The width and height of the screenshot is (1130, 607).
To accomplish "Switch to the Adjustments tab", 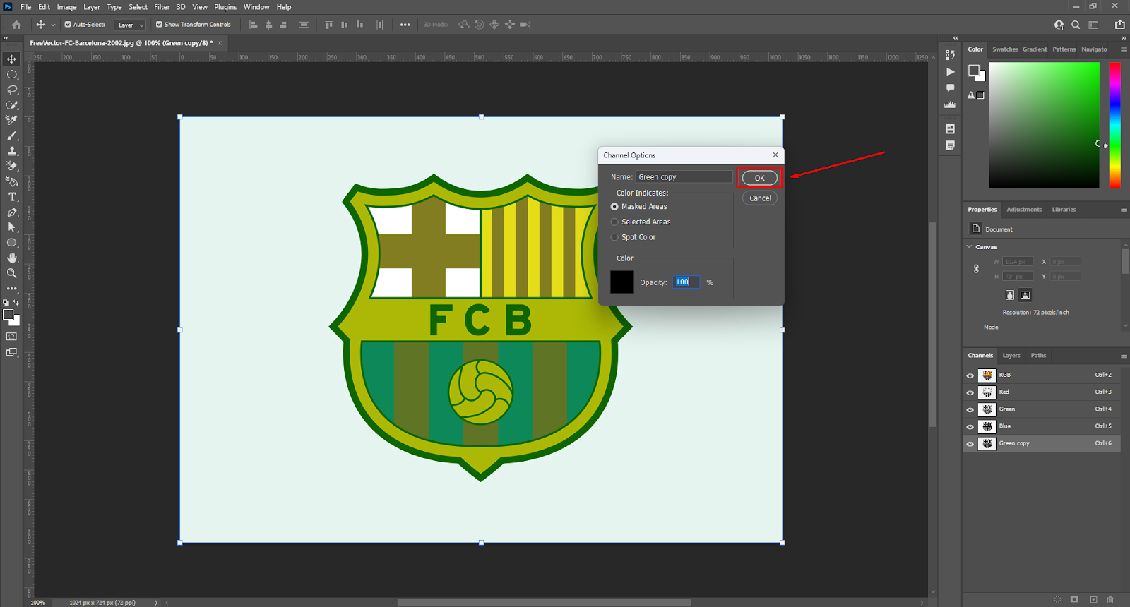I will coord(1024,210).
